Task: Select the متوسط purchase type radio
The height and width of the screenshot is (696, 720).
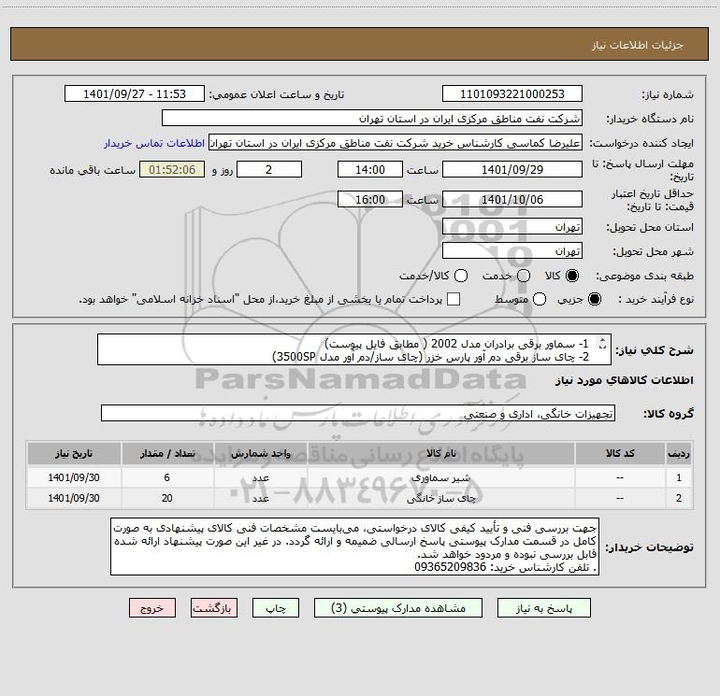Action: tap(540, 299)
